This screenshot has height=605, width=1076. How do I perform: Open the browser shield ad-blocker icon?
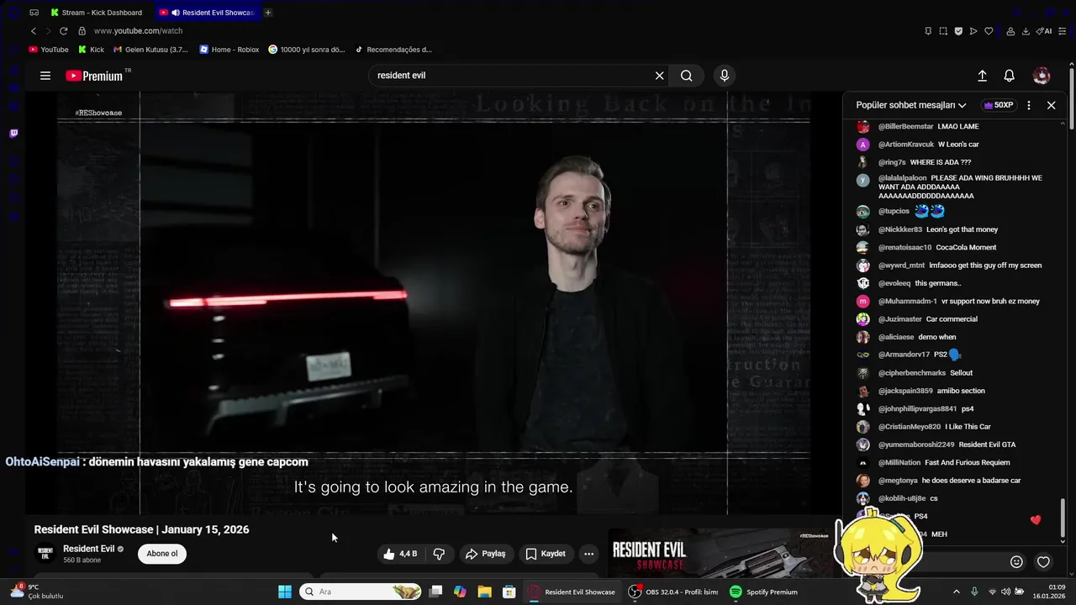pyautogui.click(x=958, y=31)
